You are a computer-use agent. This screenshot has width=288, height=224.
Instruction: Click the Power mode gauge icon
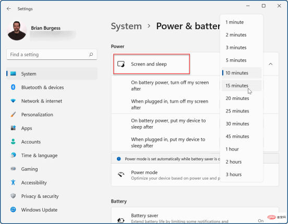pyautogui.click(x=121, y=175)
